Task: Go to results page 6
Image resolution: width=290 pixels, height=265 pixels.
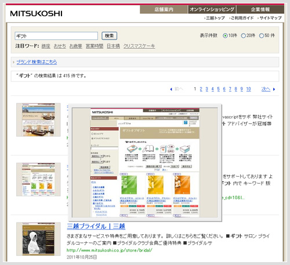Action: click(224, 89)
